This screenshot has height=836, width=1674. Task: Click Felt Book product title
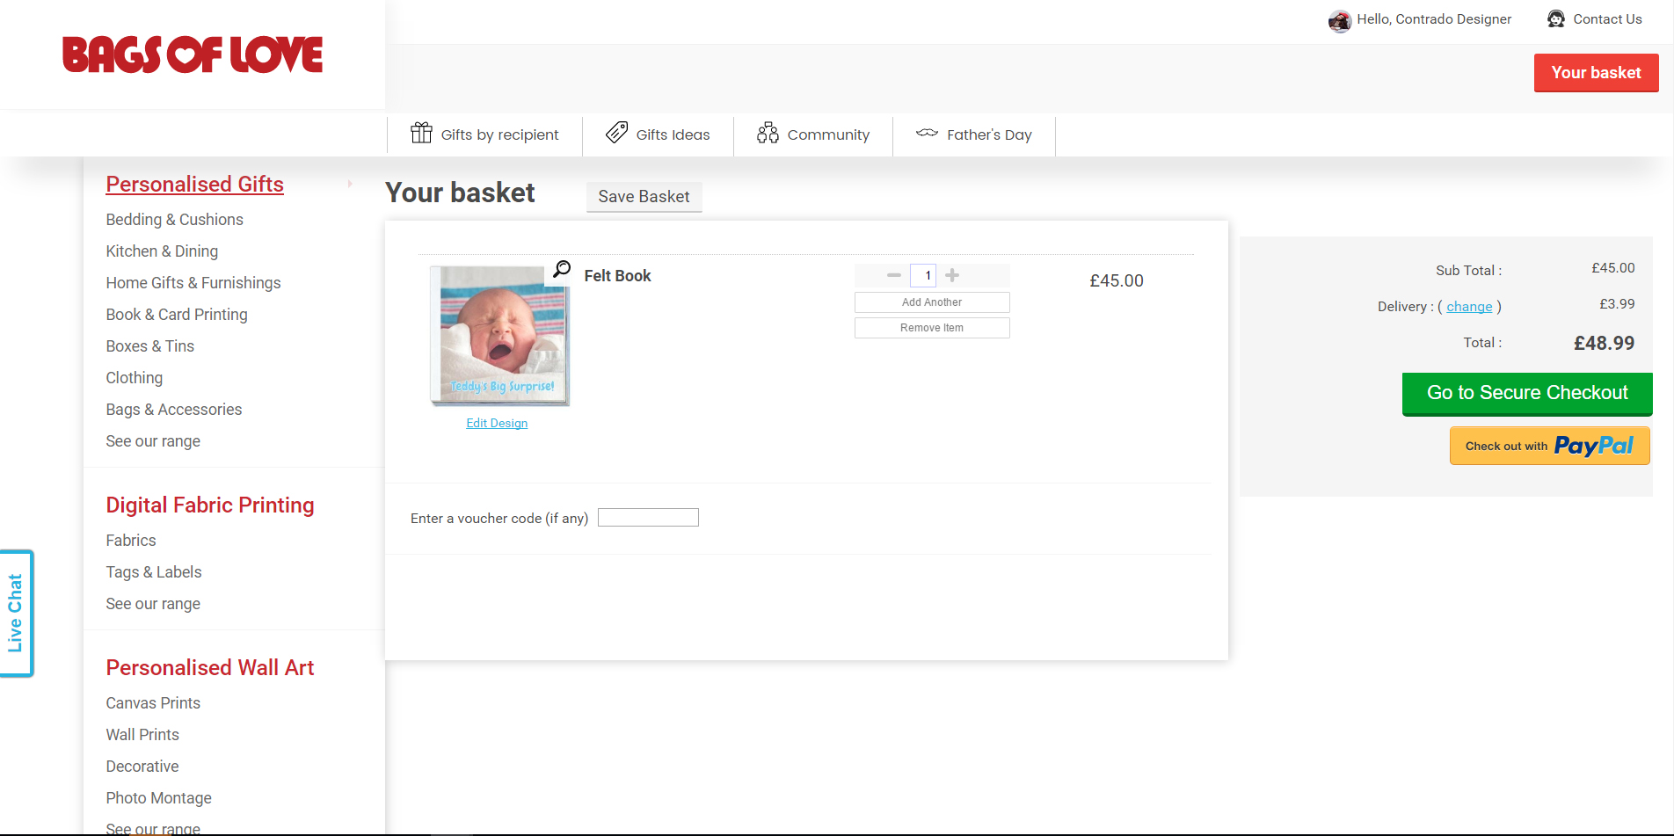pyautogui.click(x=617, y=276)
